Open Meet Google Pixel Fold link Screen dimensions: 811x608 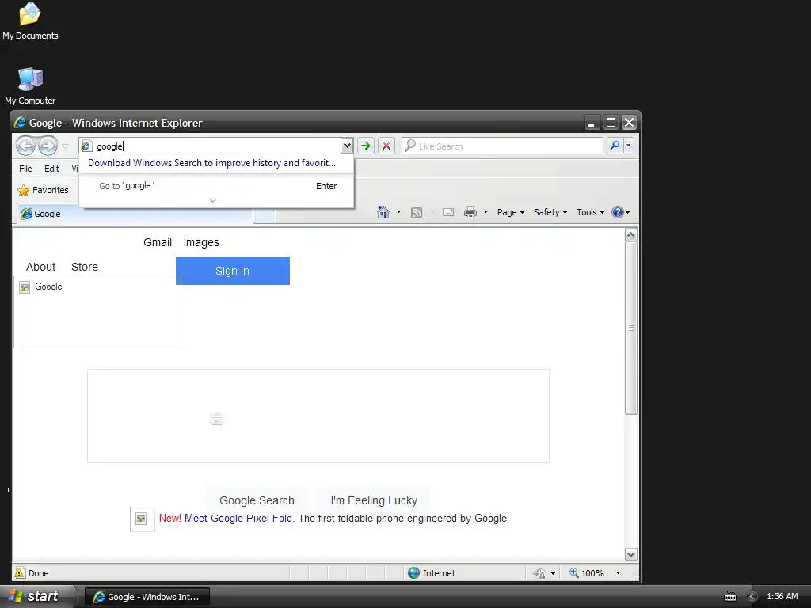[x=239, y=518]
